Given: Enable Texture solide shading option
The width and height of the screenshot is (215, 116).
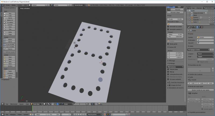Looking at the screenshot, I should 168,69.
